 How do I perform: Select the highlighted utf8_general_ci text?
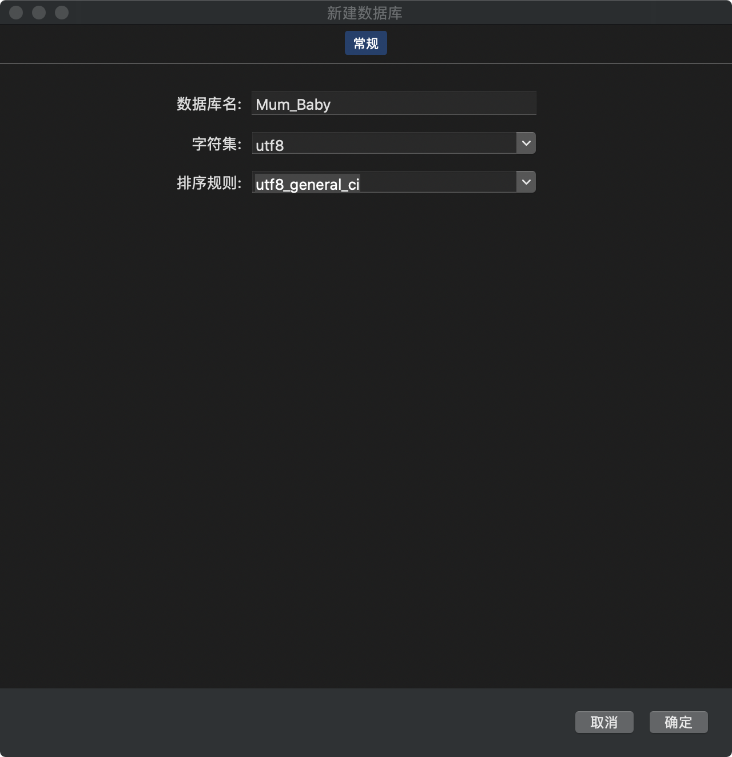click(x=307, y=184)
